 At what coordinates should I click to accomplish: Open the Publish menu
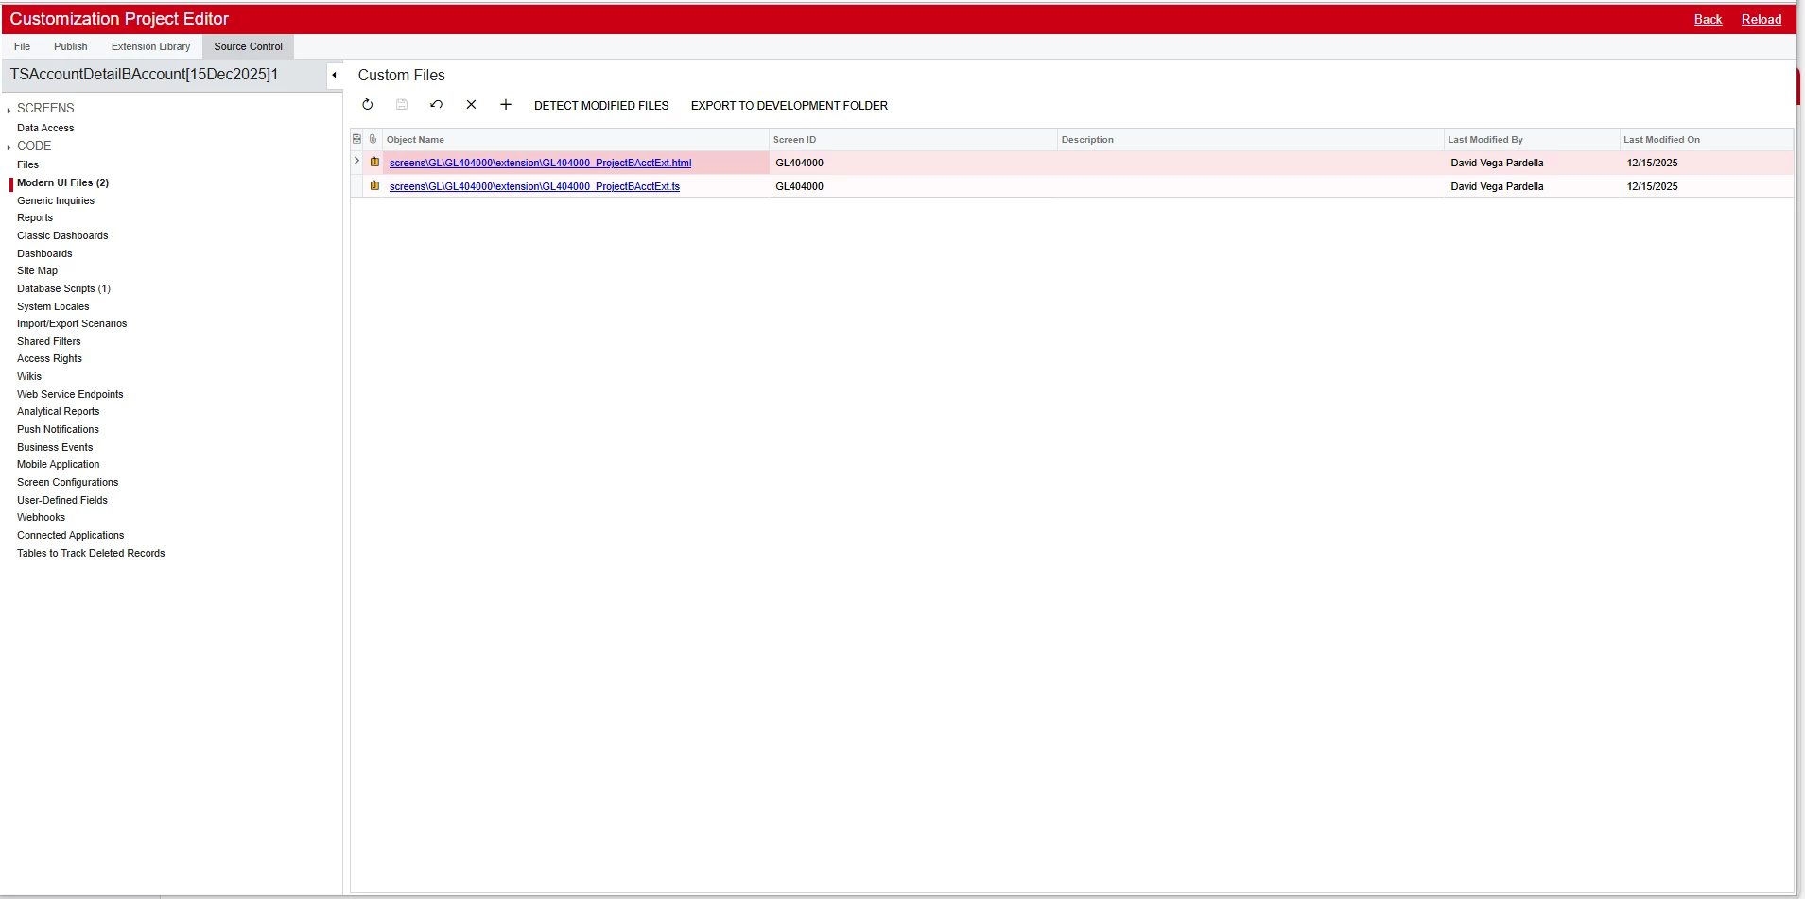[71, 46]
